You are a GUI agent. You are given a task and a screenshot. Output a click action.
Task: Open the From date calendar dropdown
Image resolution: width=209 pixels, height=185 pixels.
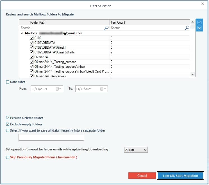pyautogui.click(x=58, y=89)
